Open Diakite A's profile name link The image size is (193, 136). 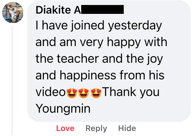point(58,10)
